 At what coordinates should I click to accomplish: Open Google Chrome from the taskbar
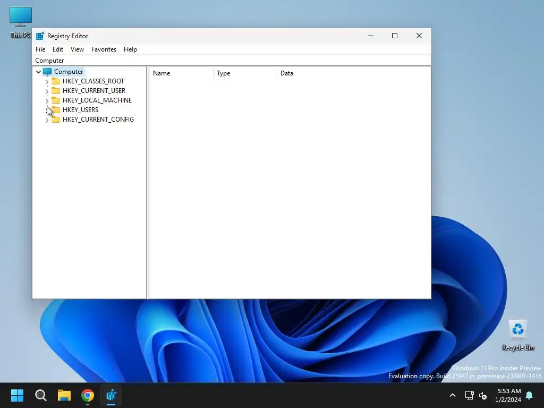(x=88, y=395)
